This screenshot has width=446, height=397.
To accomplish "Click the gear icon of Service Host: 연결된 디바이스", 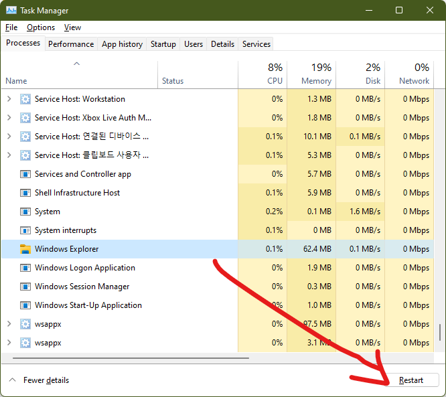I will (25, 137).
